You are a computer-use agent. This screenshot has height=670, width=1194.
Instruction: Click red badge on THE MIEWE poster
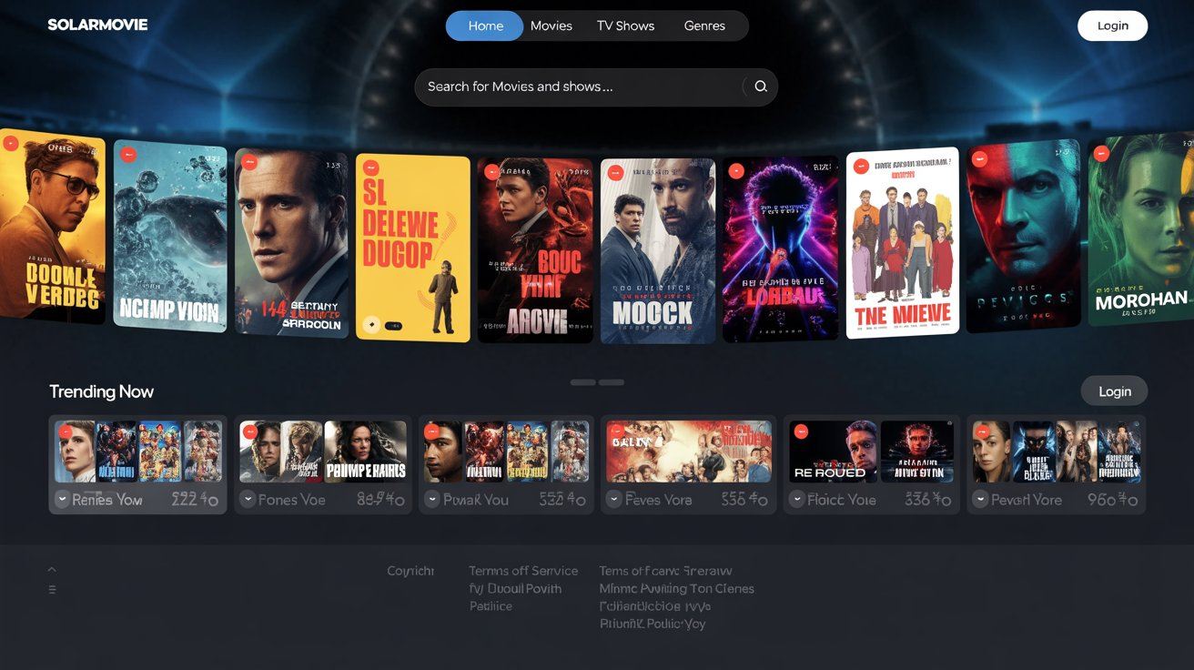coord(860,166)
